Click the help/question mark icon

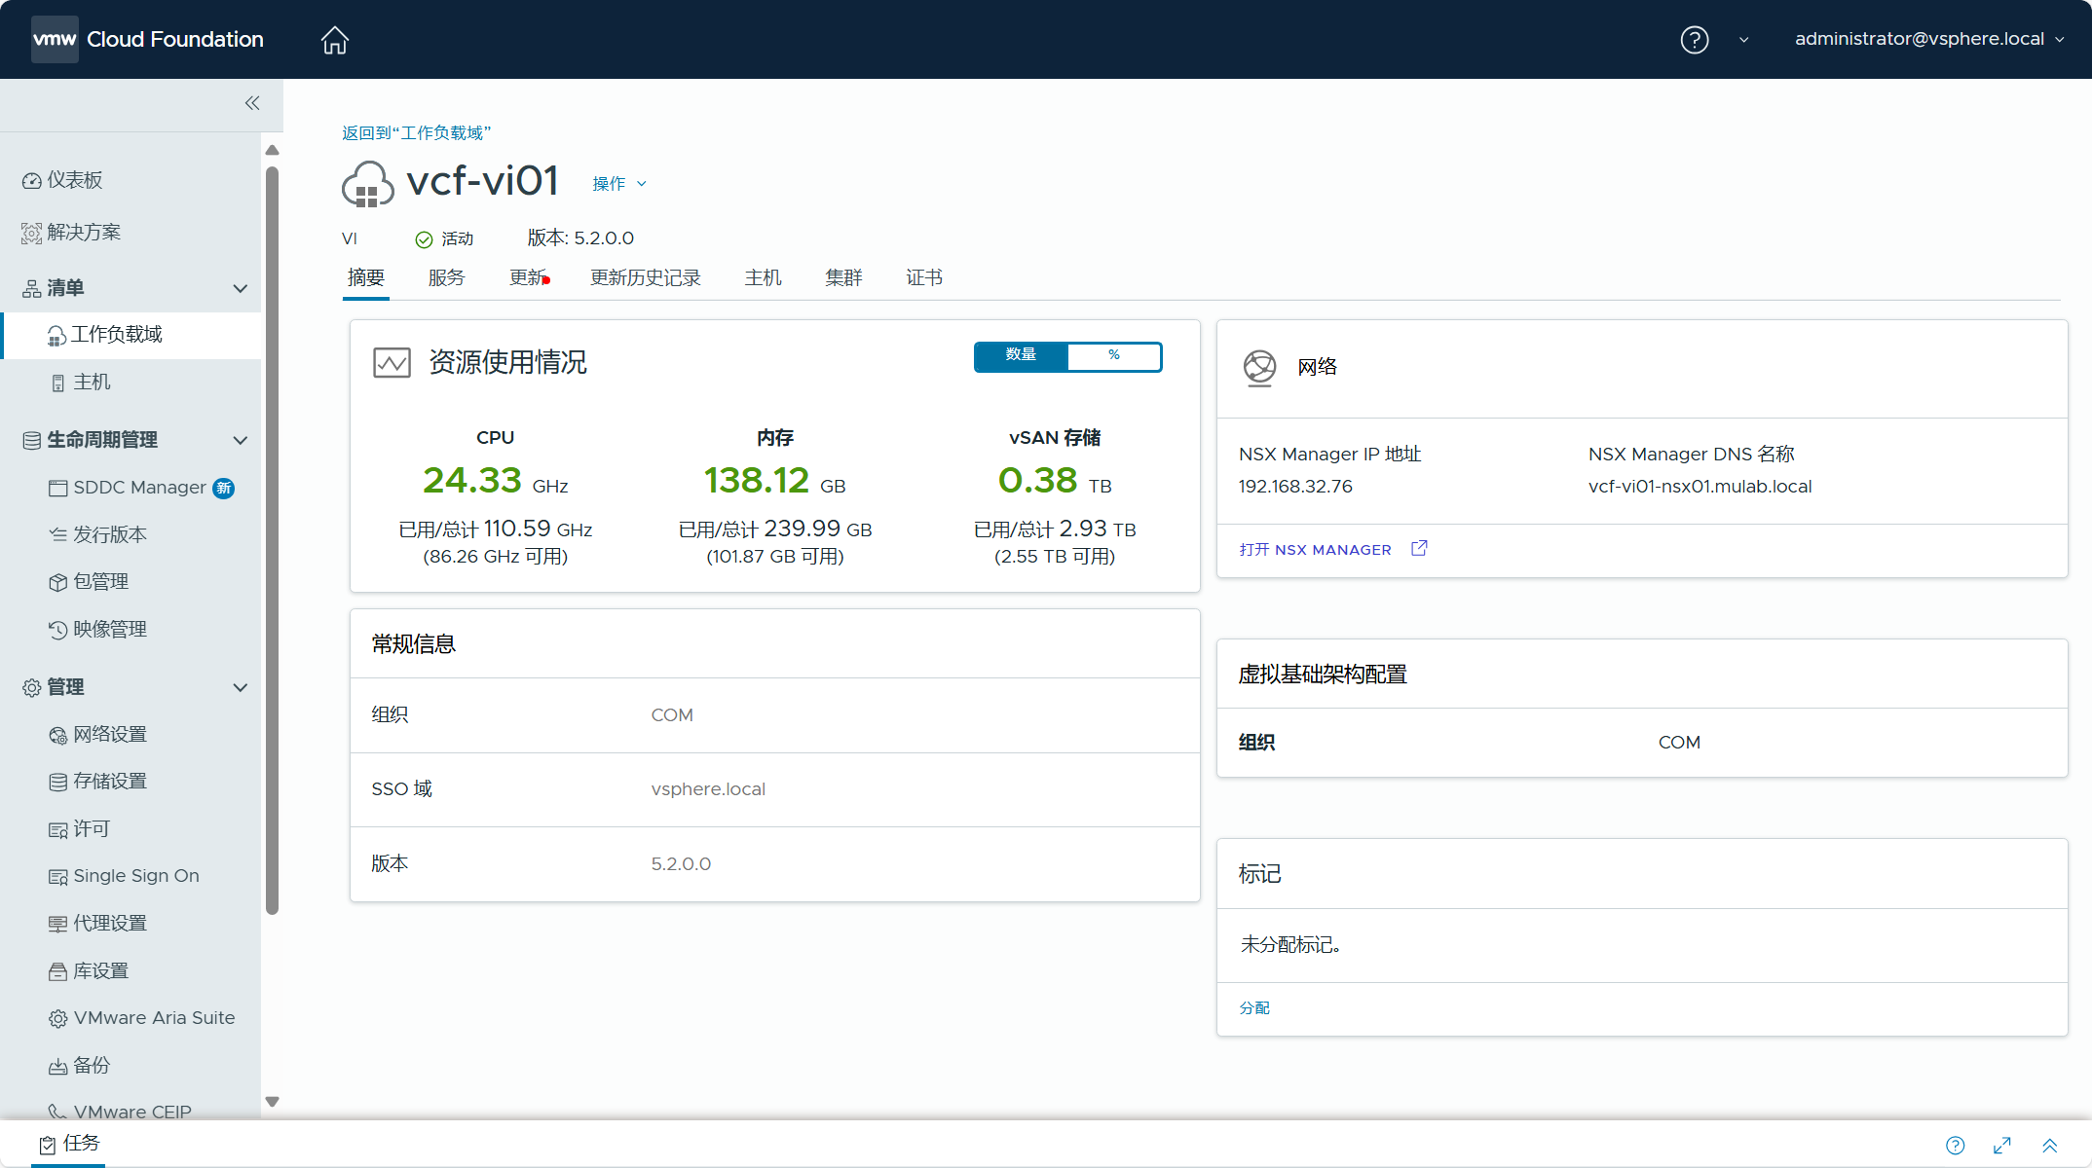[x=1693, y=37]
